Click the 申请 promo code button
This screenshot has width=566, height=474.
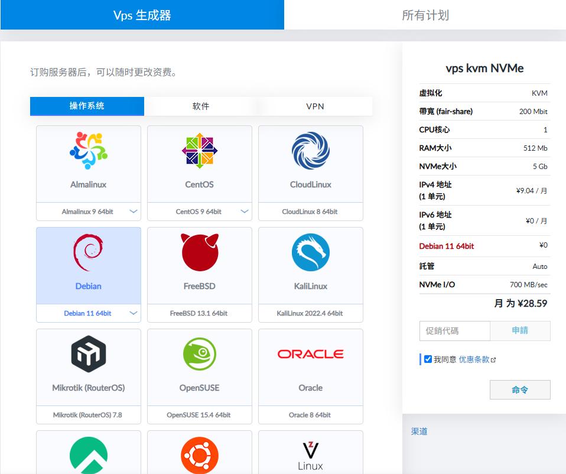coord(521,331)
